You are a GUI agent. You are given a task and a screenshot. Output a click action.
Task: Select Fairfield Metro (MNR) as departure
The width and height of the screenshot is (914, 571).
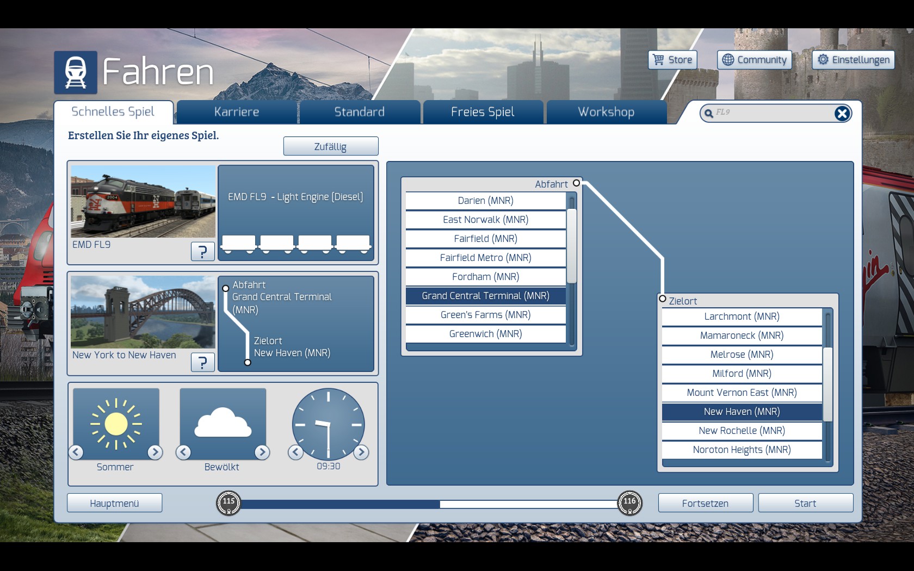point(485,258)
